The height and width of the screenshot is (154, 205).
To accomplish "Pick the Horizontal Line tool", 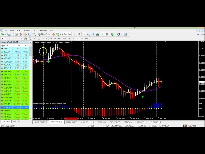I will pyautogui.click(x=16, y=39).
